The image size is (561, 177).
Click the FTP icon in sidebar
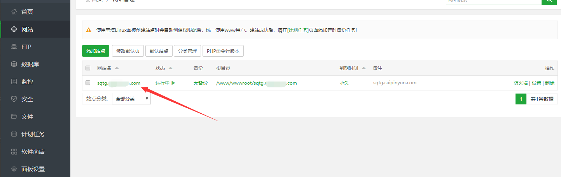[14, 47]
